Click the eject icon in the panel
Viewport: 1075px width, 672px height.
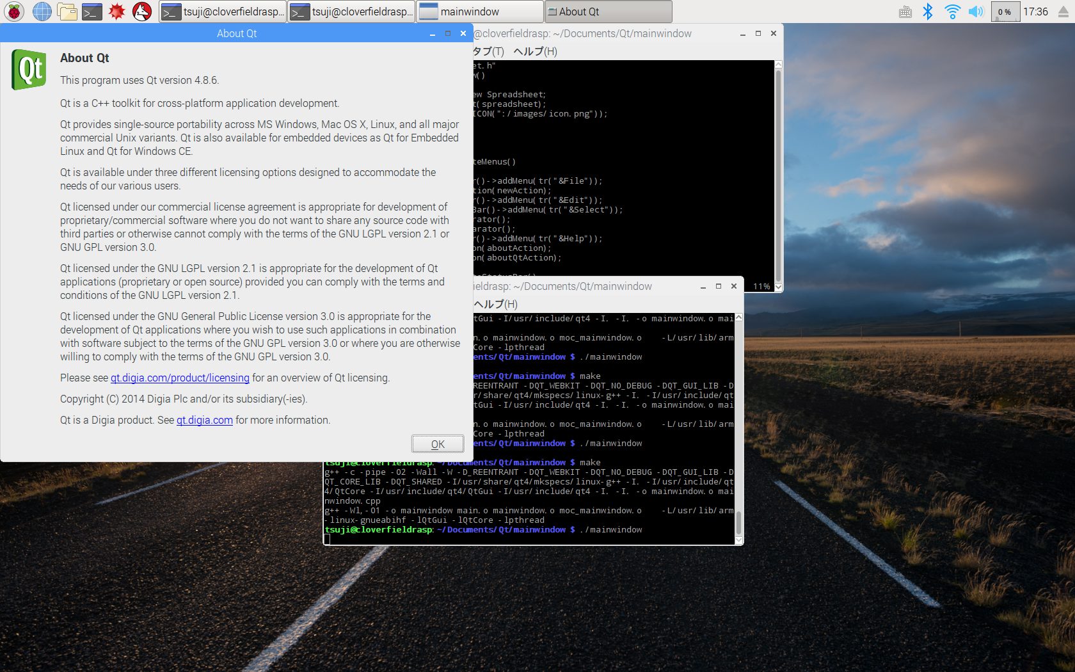point(1063,12)
